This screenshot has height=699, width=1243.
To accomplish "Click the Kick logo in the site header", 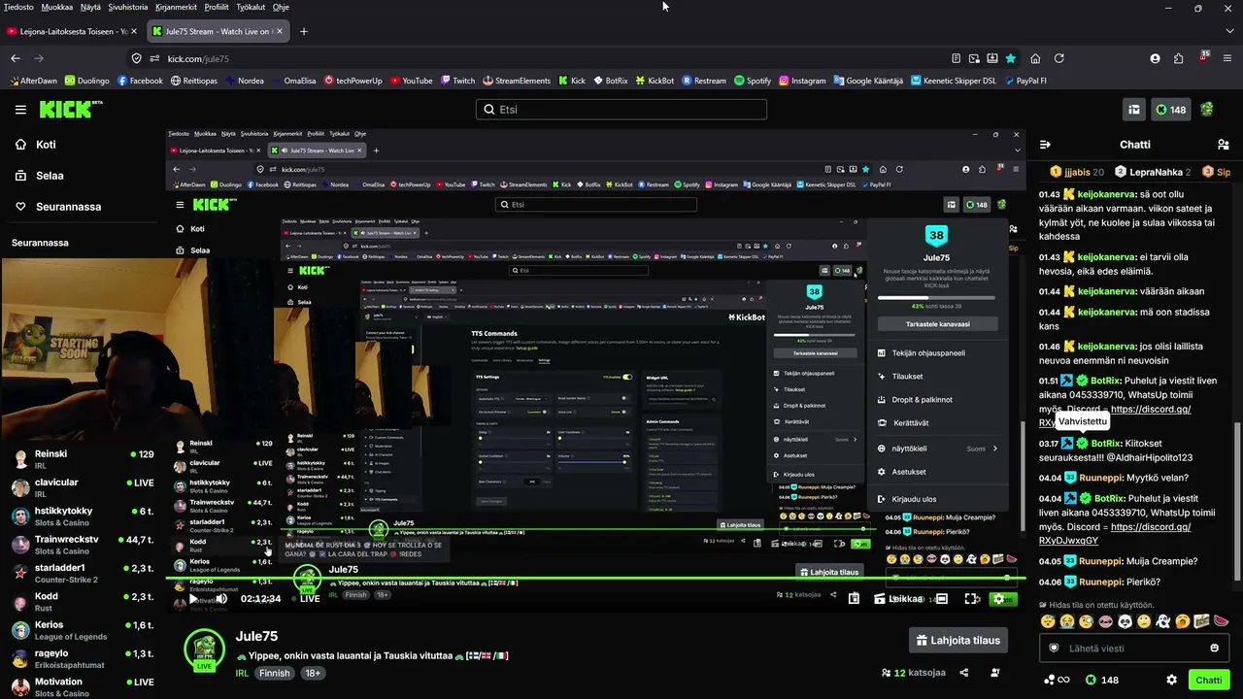I will point(71,109).
